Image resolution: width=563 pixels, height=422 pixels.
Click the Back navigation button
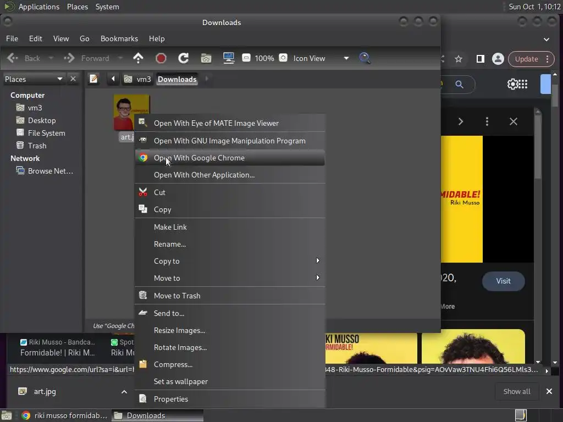tap(23, 58)
